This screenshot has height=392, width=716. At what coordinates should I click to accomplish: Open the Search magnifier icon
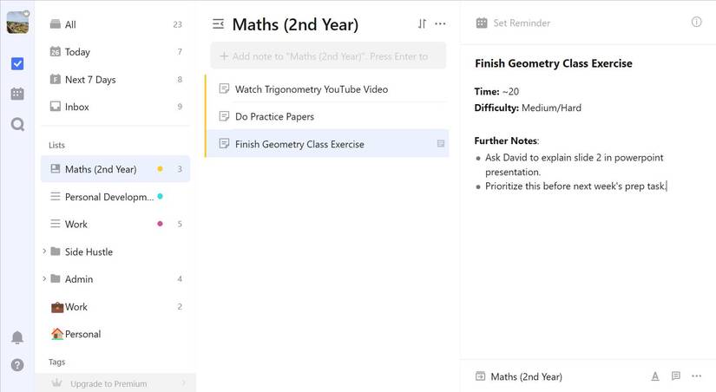click(17, 124)
